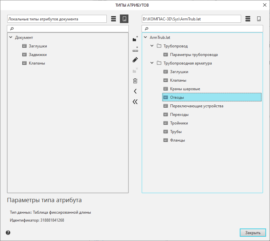Click library list icon beside ArmTrub.lat path
This screenshot has height=241, width=270.
tap(248, 19)
